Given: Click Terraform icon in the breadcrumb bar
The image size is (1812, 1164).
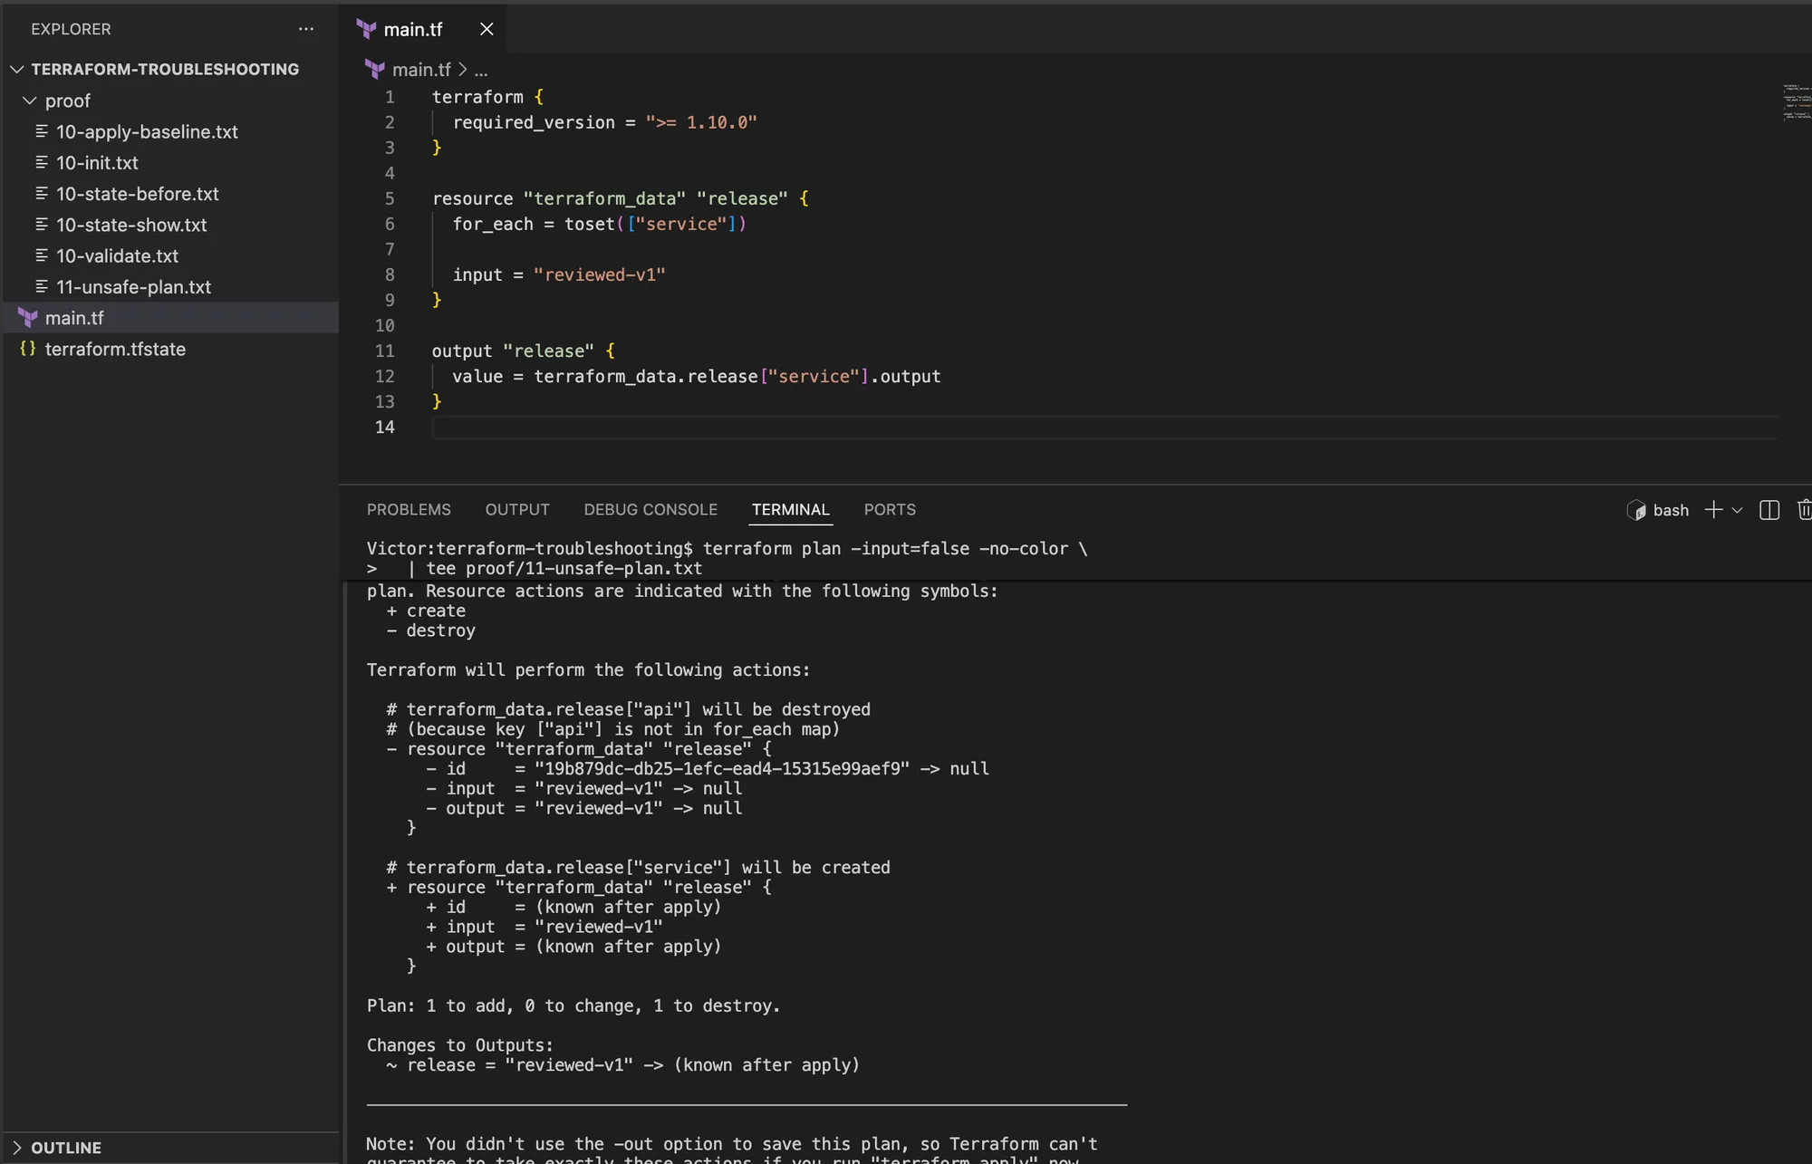Looking at the screenshot, I should [x=375, y=69].
